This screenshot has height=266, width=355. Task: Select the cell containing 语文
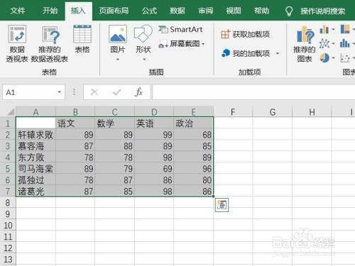[x=75, y=123]
